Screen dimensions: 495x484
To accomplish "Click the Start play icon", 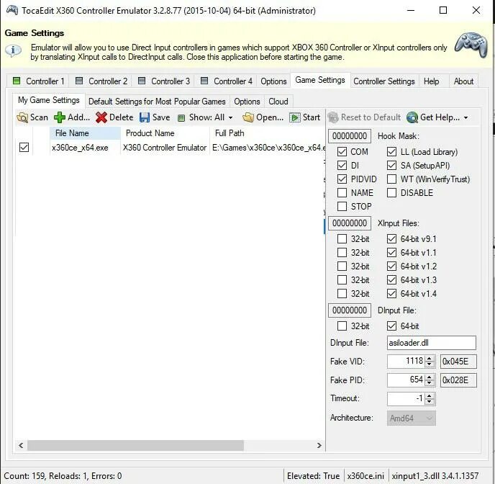I will tap(295, 117).
